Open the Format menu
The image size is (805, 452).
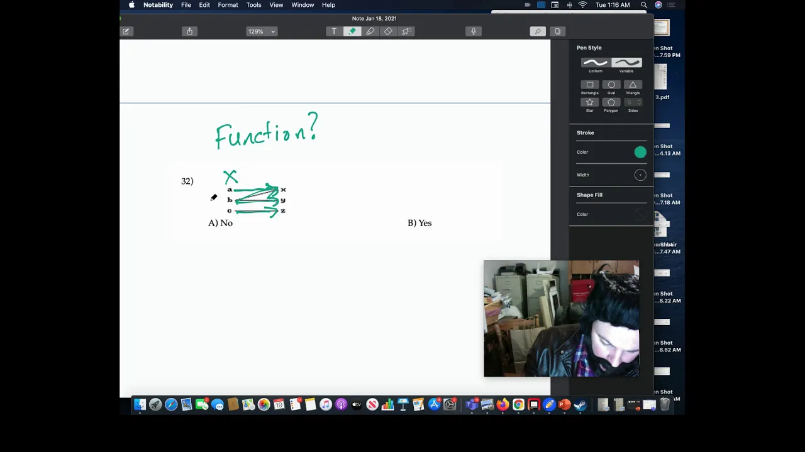tap(228, 5)
